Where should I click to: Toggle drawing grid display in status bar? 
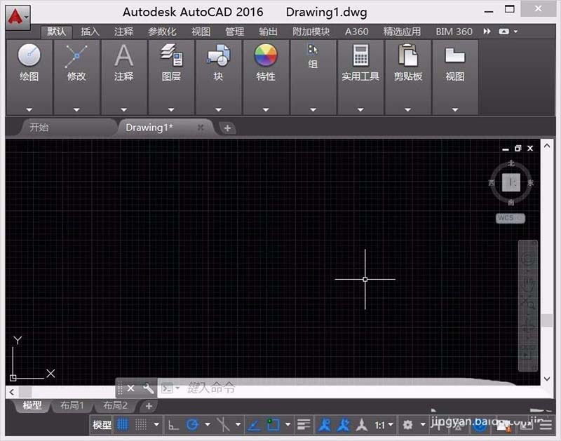click(122, 425)
